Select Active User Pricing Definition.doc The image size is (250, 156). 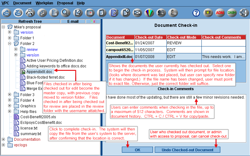coord(55,60)
